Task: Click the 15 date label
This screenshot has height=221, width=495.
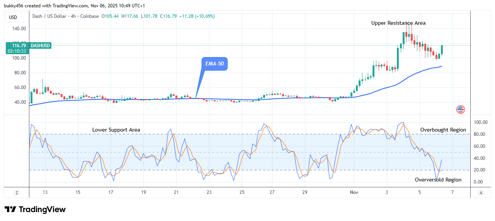Action: pos(78,192)
